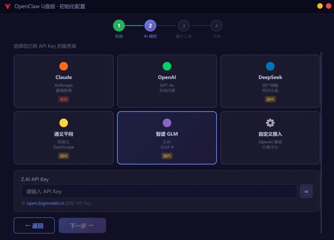Click the OpenClaw lobster logo icon
This screenshot has width=334, height=240.
point(8,6)
